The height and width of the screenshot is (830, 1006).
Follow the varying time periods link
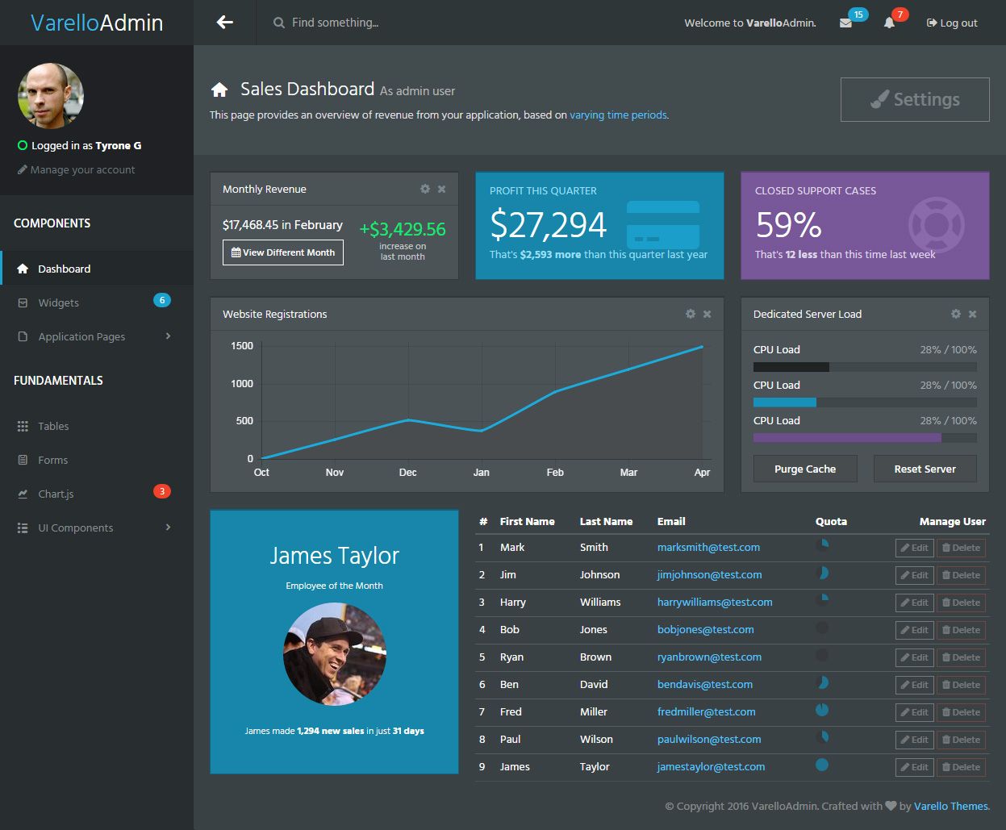618,115
